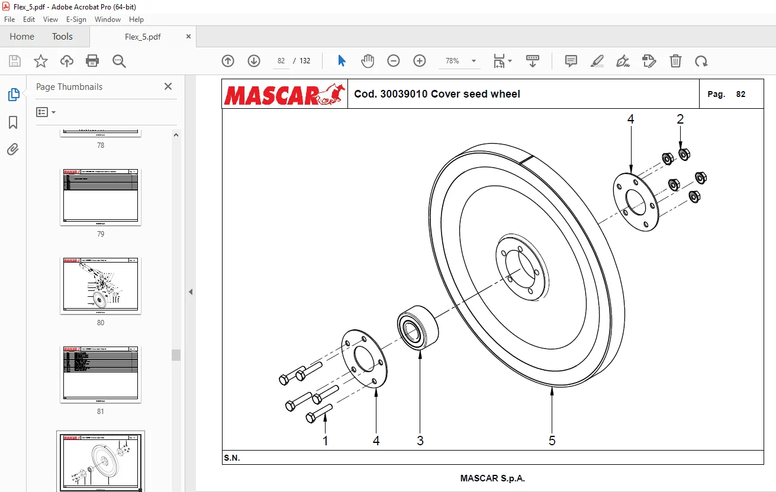Close the Page Thumbnails panel

click(168, 86)
